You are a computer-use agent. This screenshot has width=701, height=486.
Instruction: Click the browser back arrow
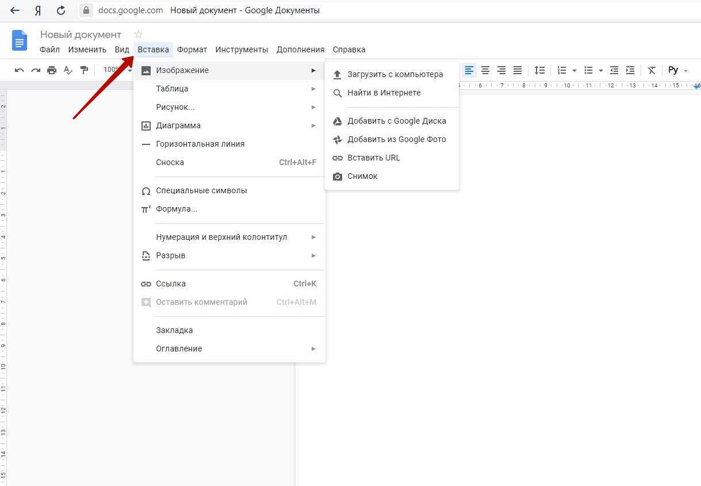coord(15,10)
